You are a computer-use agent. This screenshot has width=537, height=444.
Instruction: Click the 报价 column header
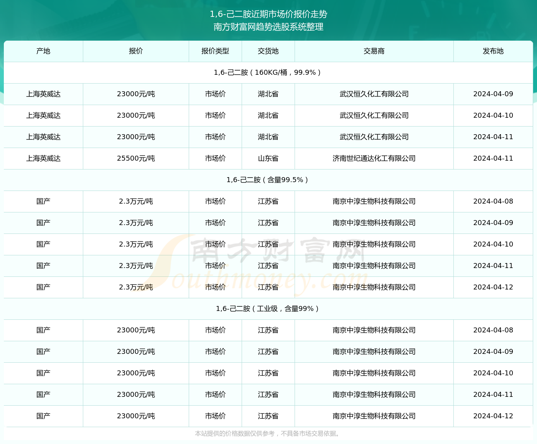pos(136,51)
